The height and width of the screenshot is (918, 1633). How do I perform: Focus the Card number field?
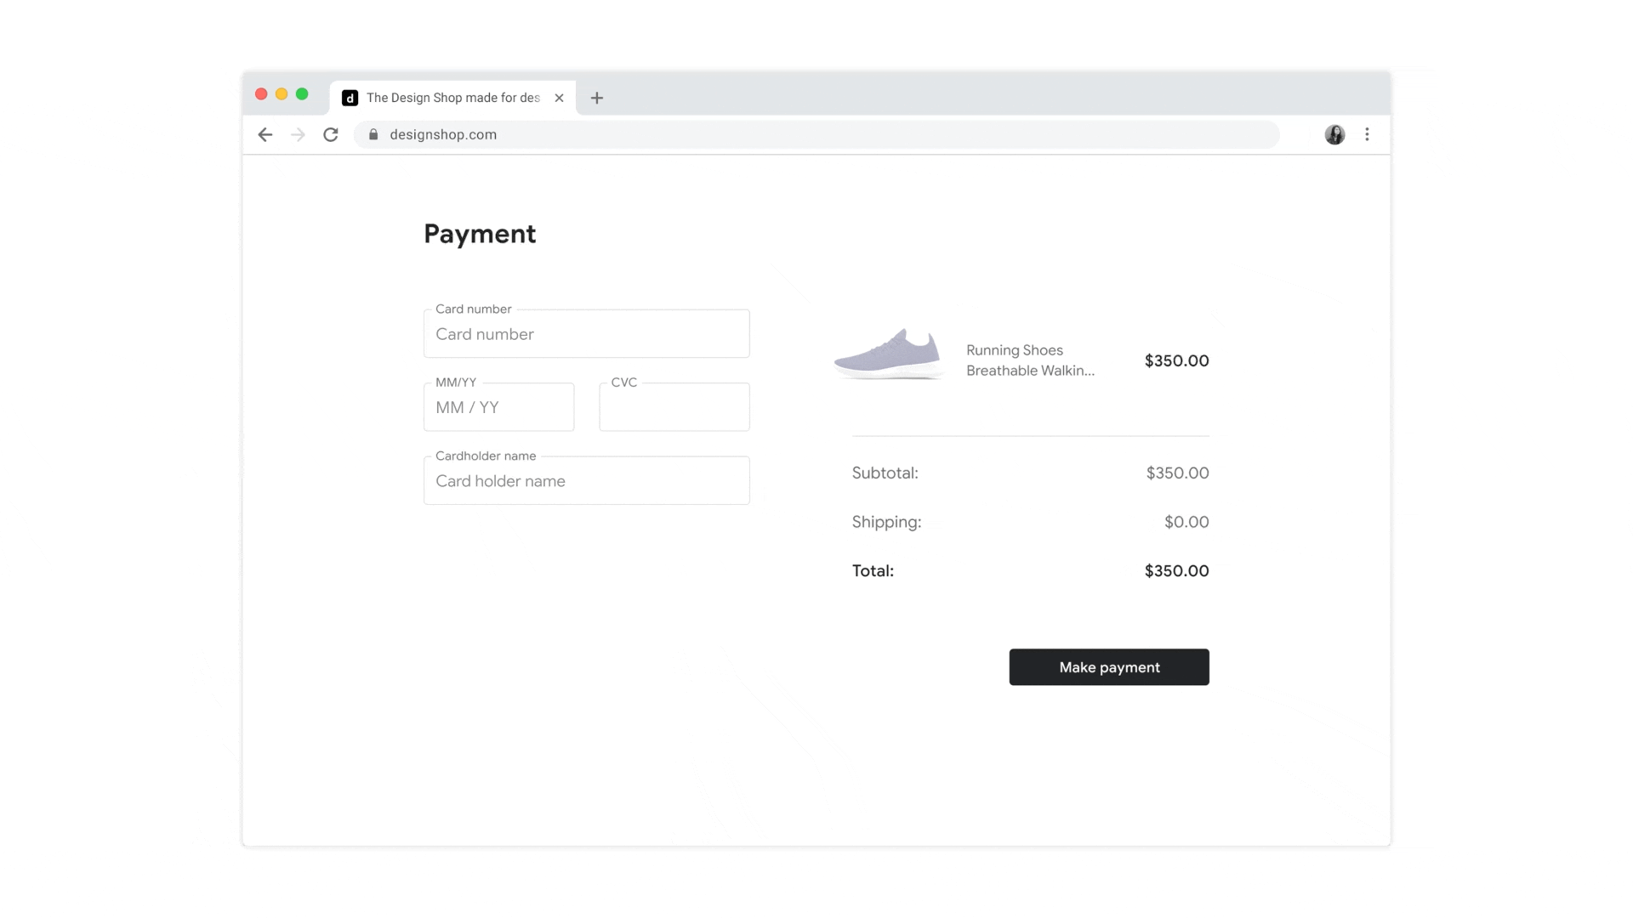tap(586, 334)
